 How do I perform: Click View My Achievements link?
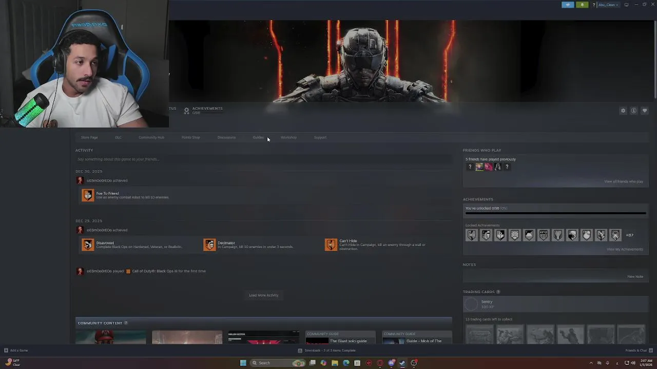pos(625,250)
